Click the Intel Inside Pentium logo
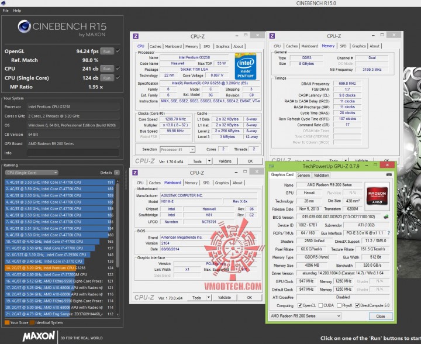 (245, 66)
